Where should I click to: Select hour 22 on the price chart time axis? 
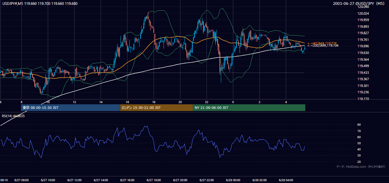[x=207, y=102]
